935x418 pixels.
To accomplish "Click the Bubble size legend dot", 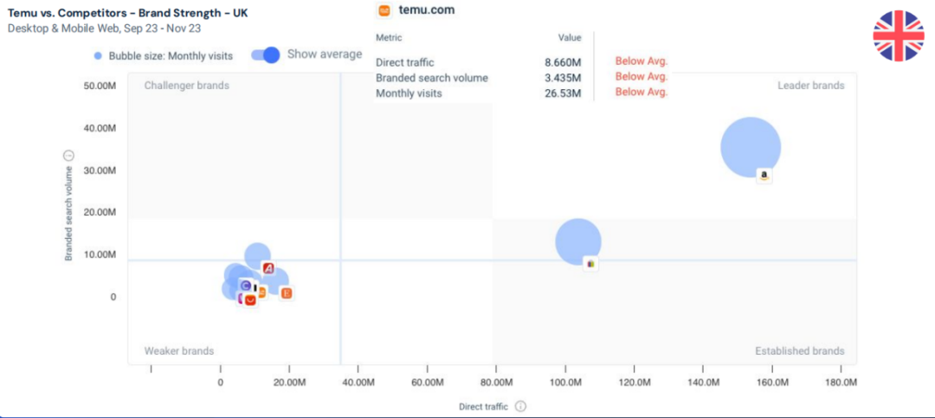I will 100,56.
